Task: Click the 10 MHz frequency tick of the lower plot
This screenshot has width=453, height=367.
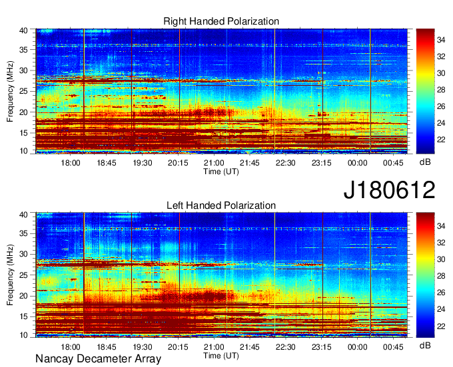Action: point(23,335)
